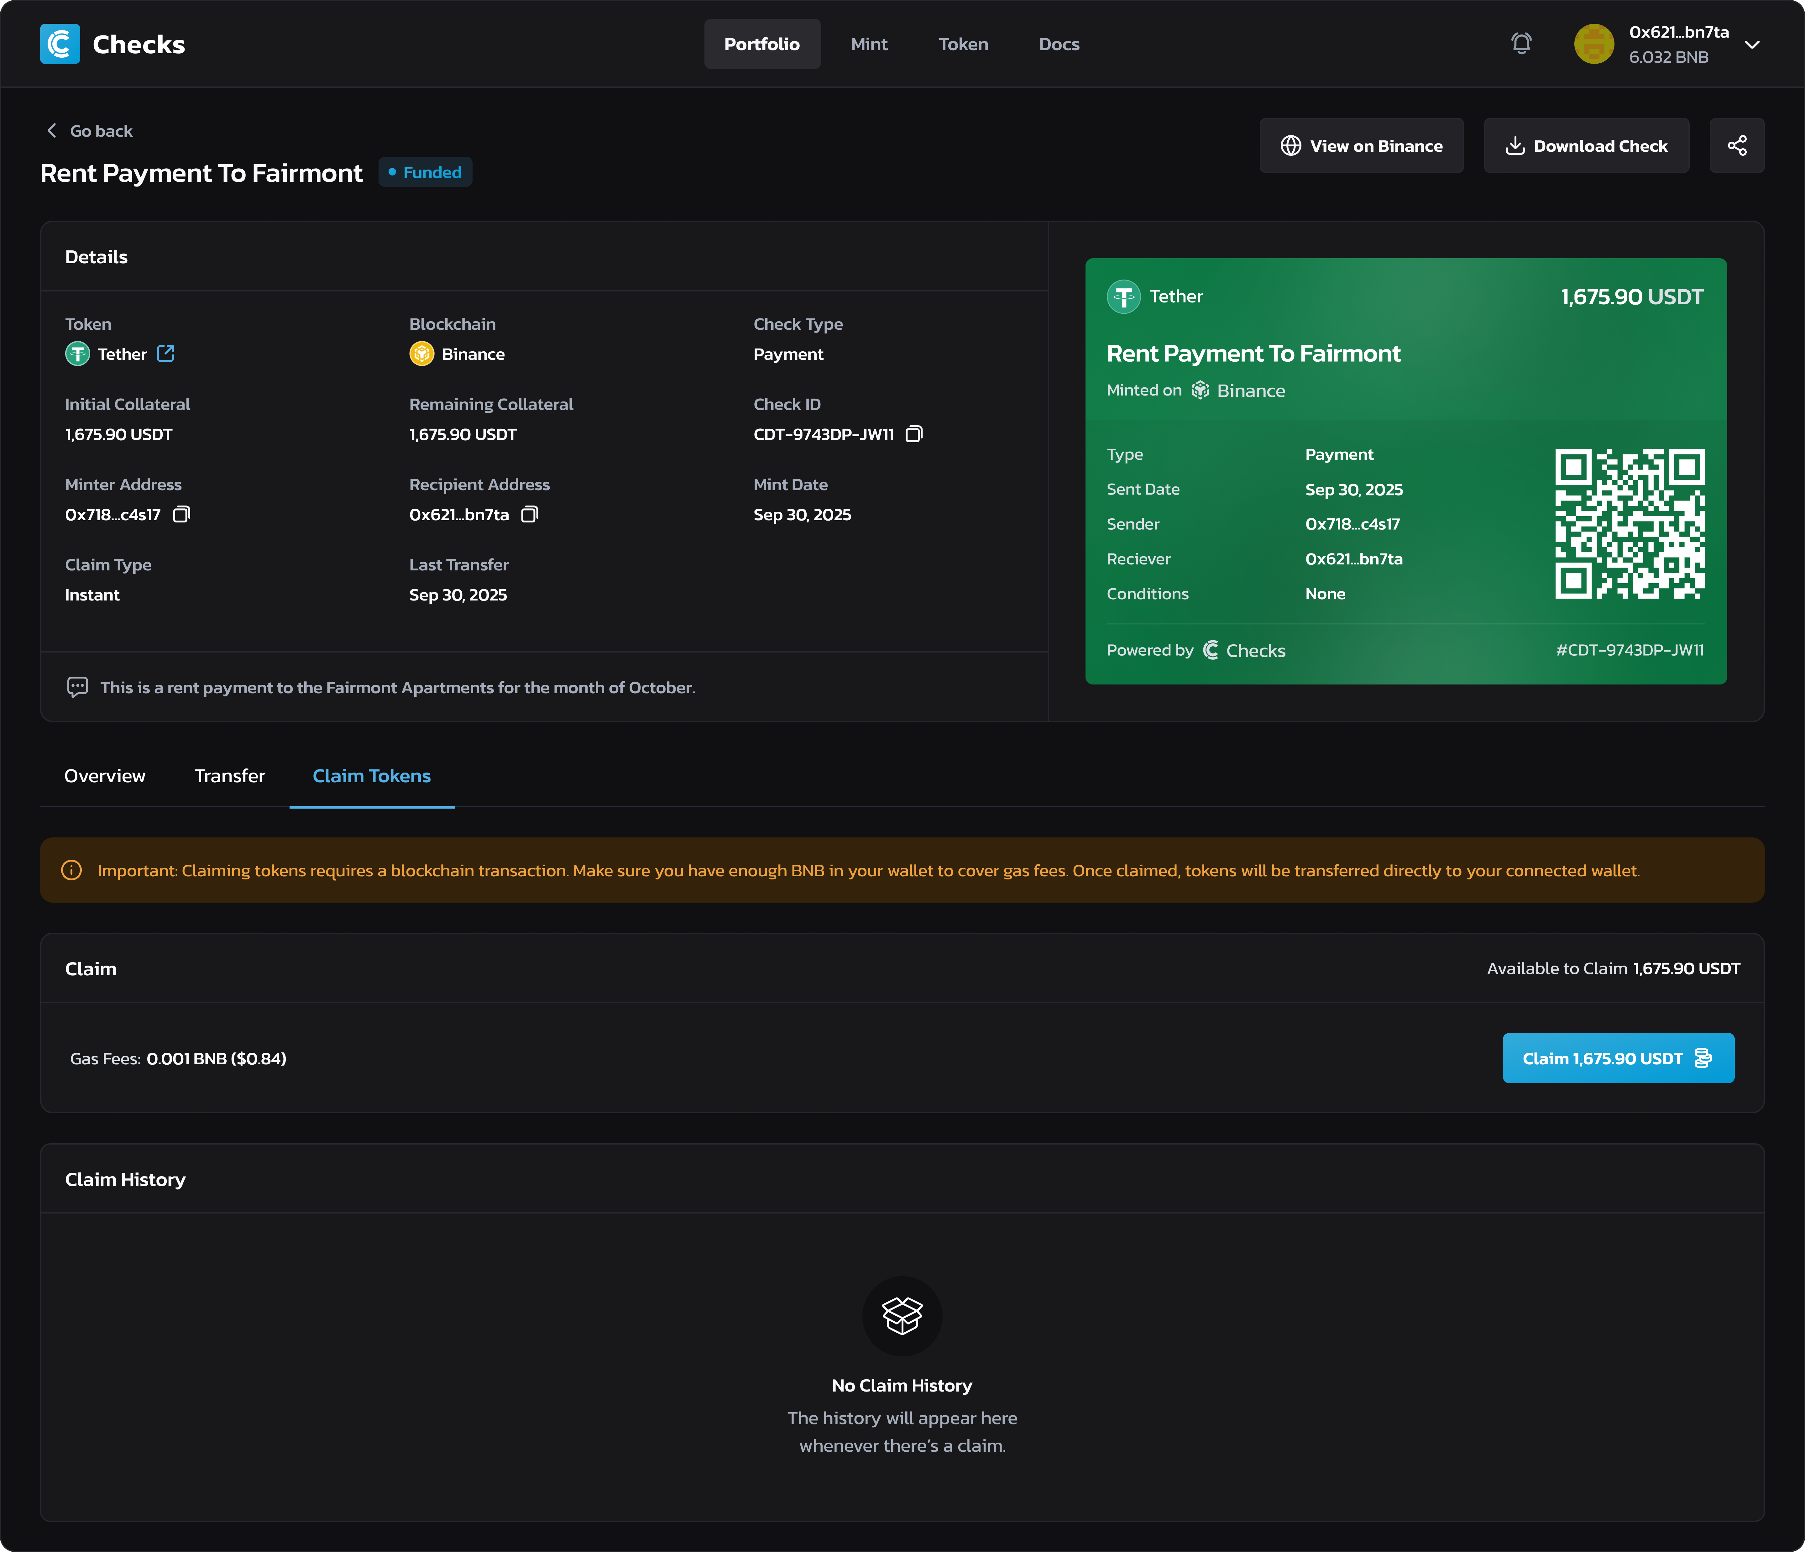Switch to the Transfer tab
Image resolution: width=1805 pixels, height=1552 pixels.
[x=229, y=776]
